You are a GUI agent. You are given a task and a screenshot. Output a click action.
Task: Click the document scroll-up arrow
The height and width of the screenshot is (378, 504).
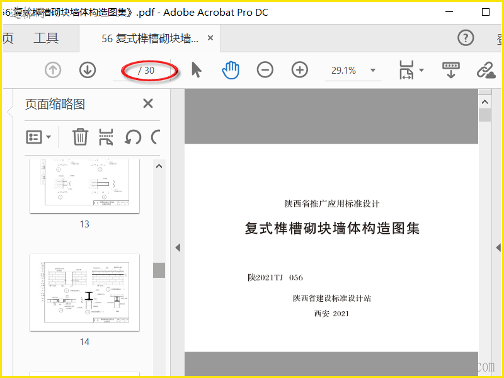484,102
